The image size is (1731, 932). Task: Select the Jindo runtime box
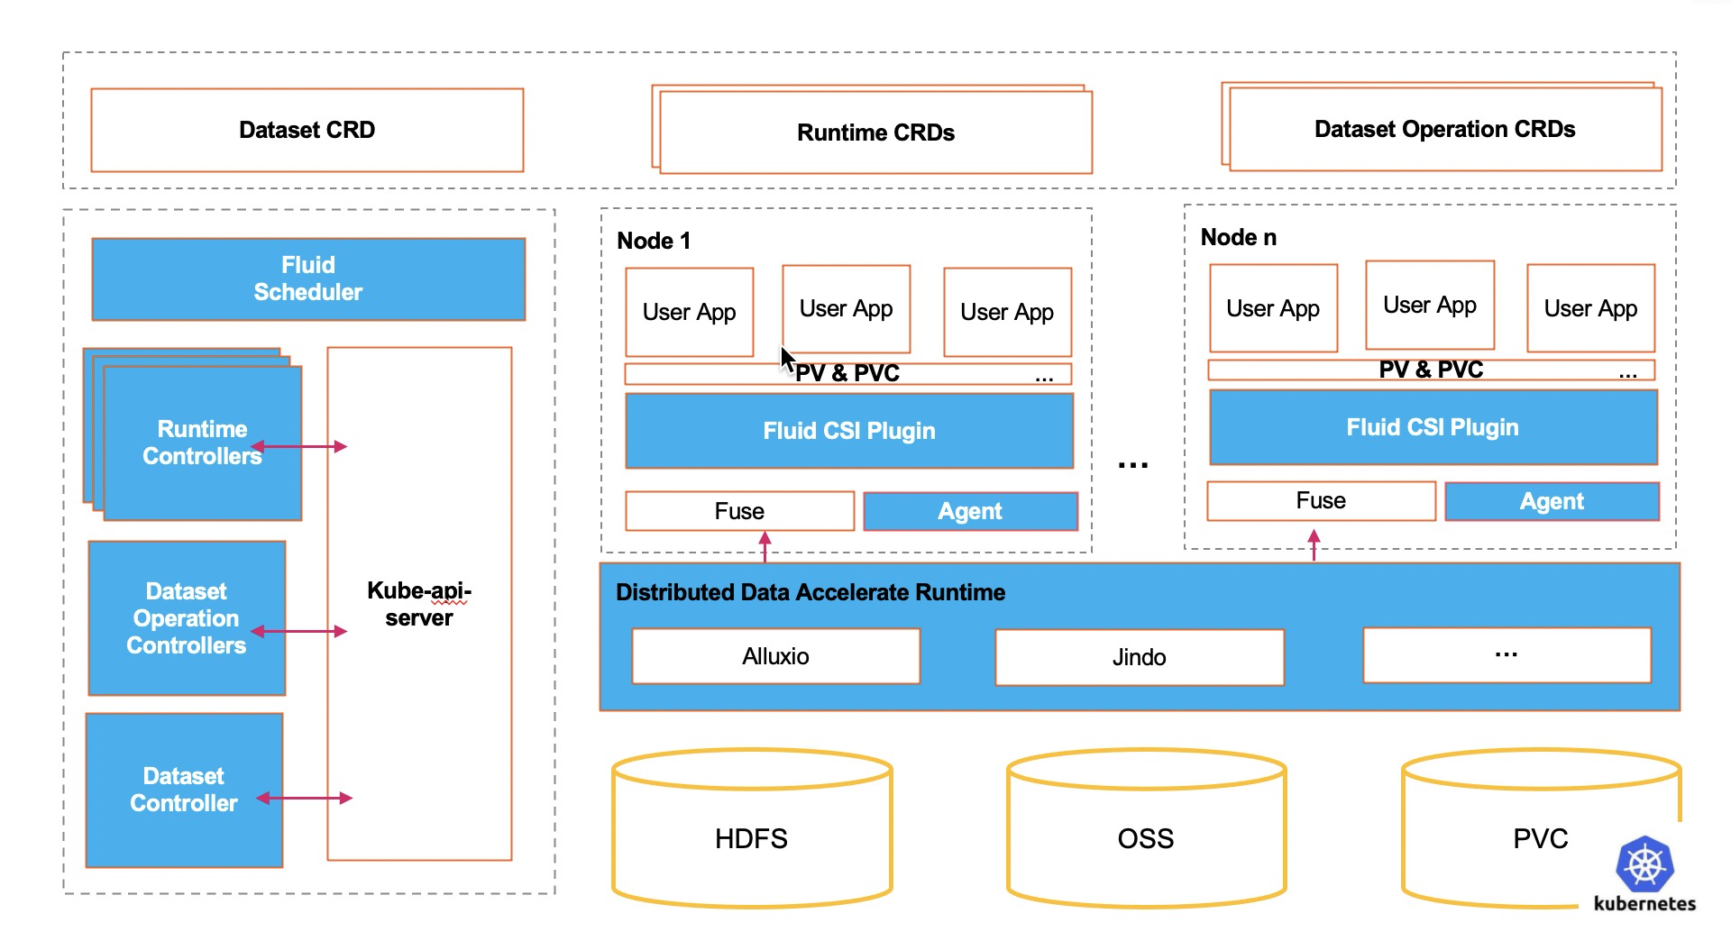[1140, 657]
